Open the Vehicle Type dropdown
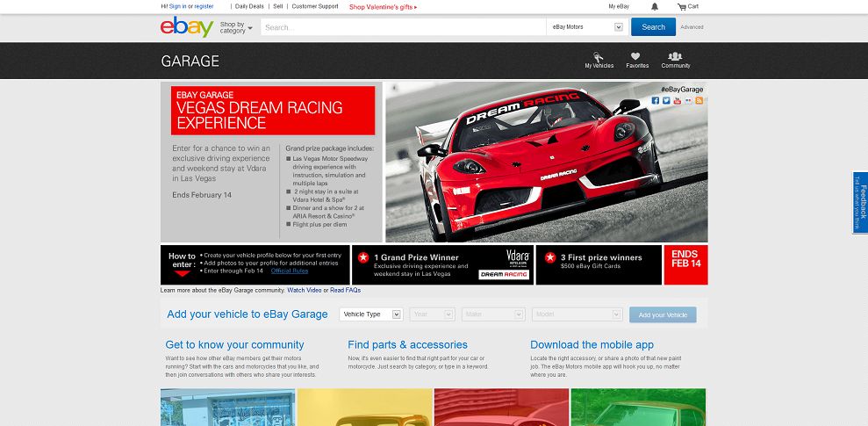 click(x=371, y=314)
